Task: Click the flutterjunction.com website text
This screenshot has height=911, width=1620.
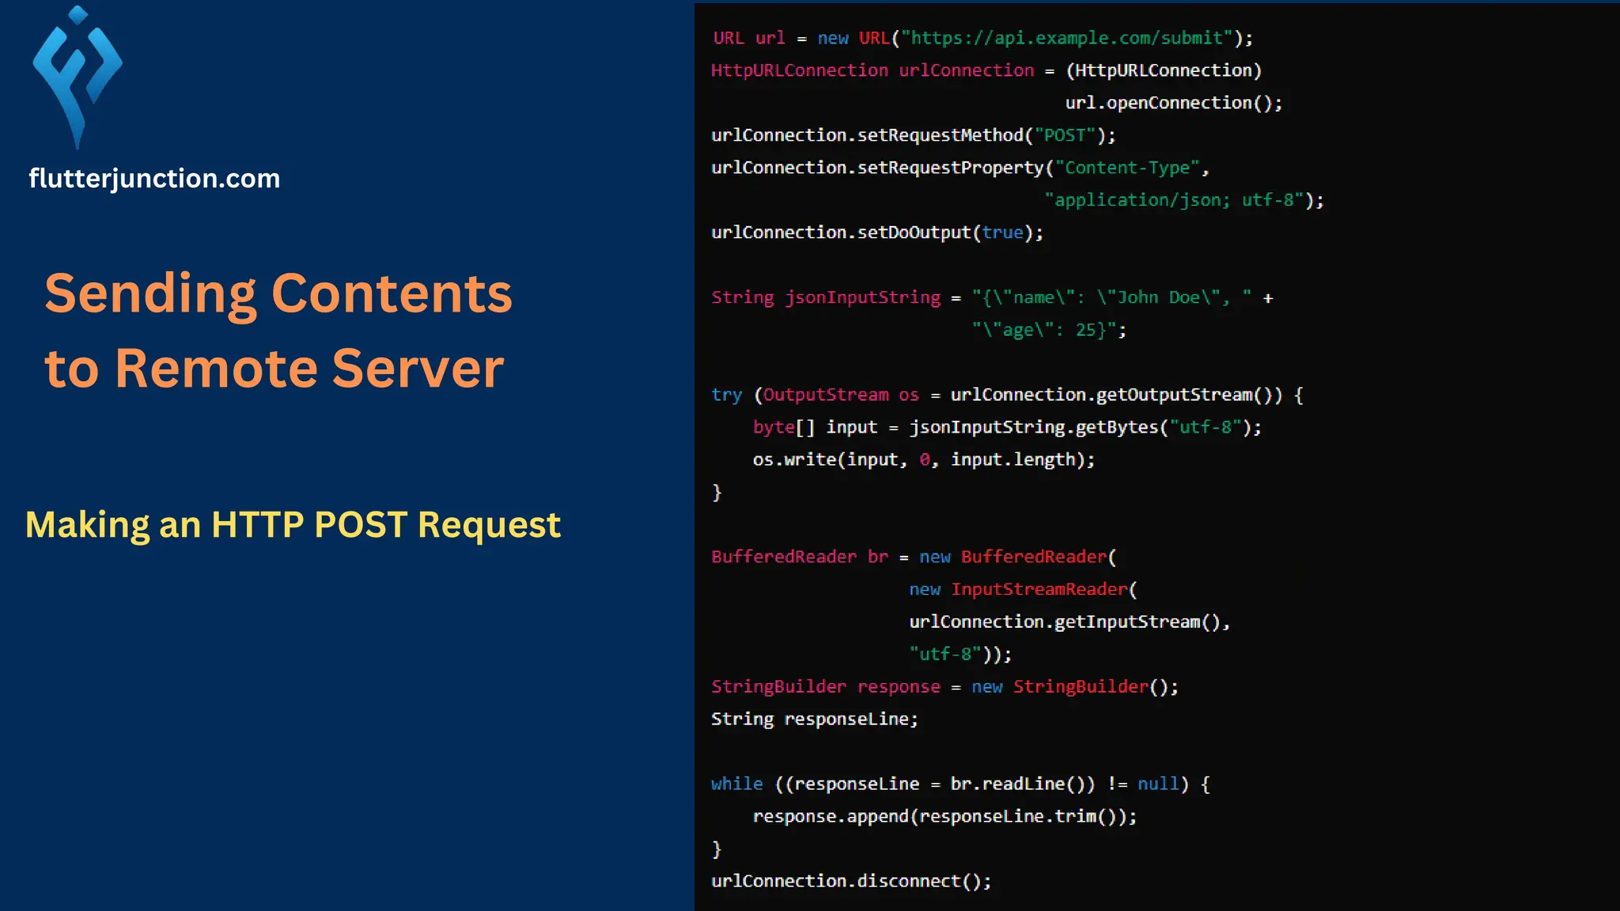Action: pyautogui.click(x=154, y=179)
